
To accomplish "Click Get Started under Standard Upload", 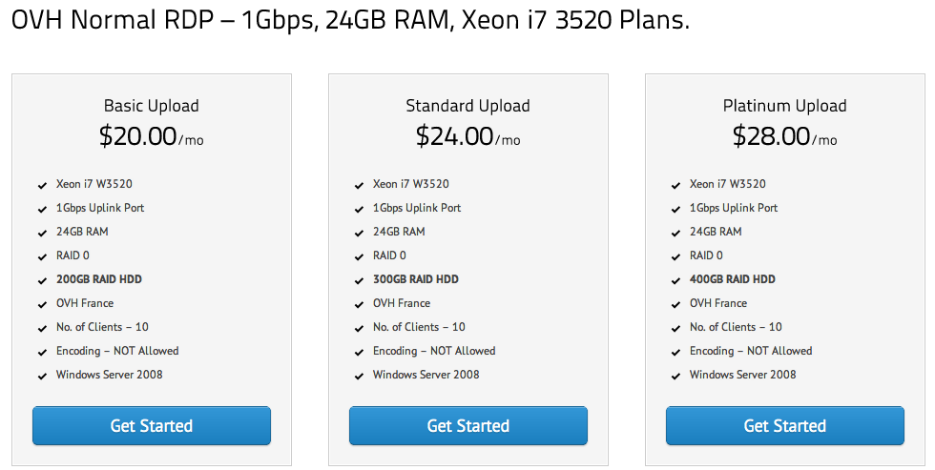I will point(468,425).
